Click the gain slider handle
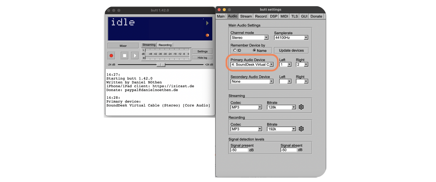This screenshot has height=182, width=436. click(161, 65)
